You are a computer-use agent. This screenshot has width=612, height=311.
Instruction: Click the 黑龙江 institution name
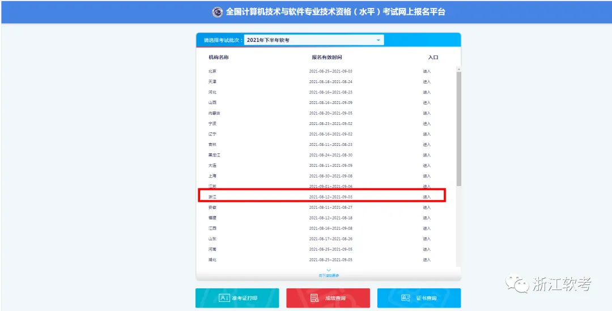point(214,155)
